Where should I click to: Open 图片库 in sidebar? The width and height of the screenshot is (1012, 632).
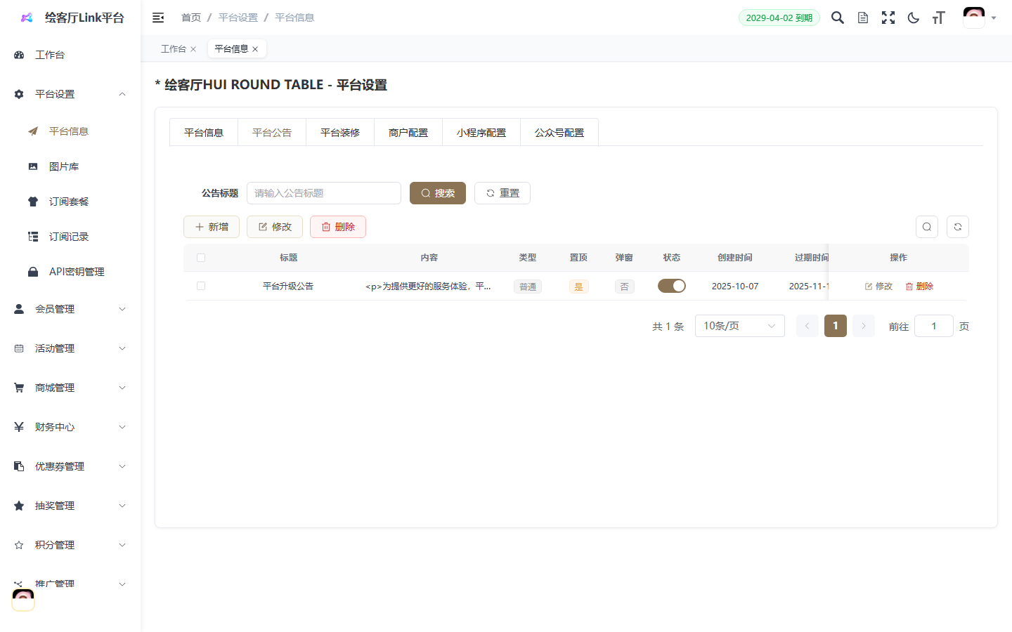[70, 166]
